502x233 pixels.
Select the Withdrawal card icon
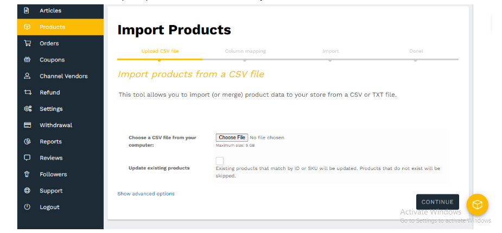pyautogui.click(x=28, y=125)
